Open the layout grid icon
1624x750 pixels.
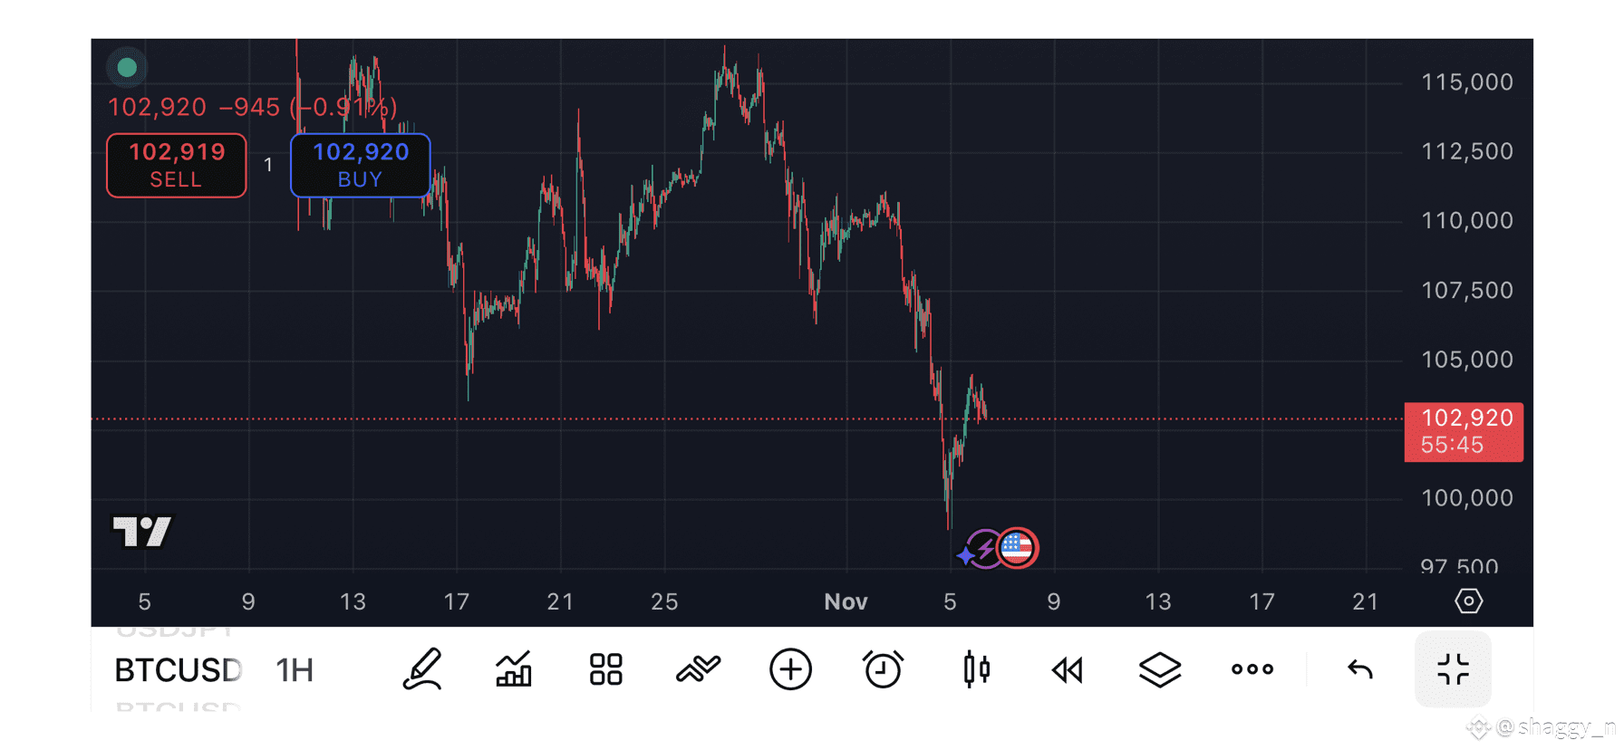[606, 670]
